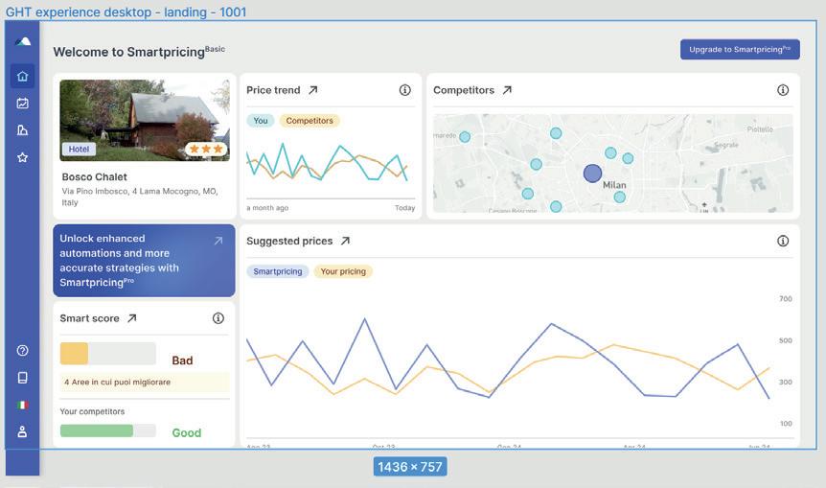Toggle the You legend chip in Price trend
This screenshot has width=826, height=488.
261,121
